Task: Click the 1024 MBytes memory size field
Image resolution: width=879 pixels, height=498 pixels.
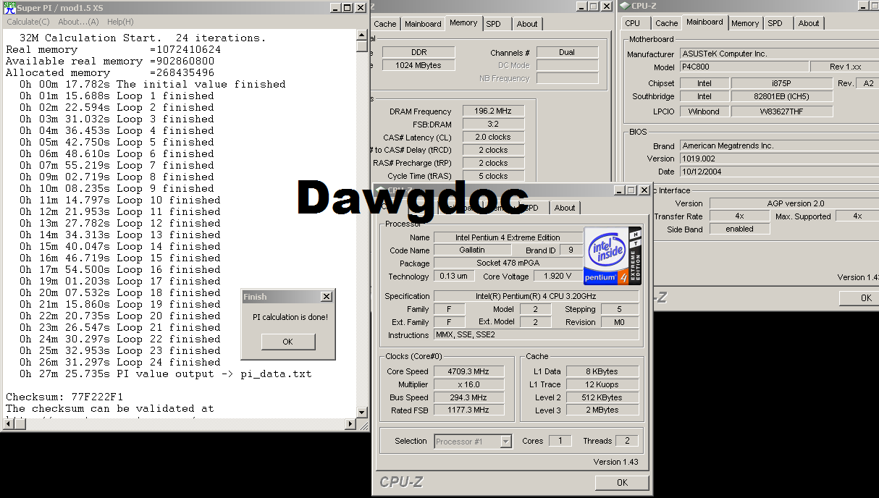Action: tap(419, 65)
